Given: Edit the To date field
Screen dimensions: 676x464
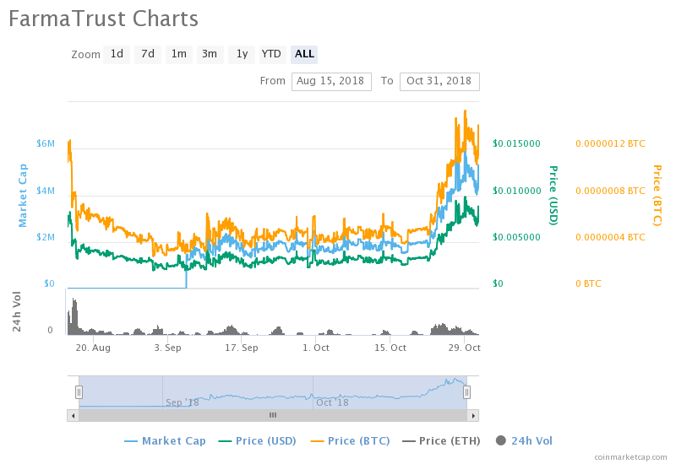Looking at the screenshot, I should point(439,81).
